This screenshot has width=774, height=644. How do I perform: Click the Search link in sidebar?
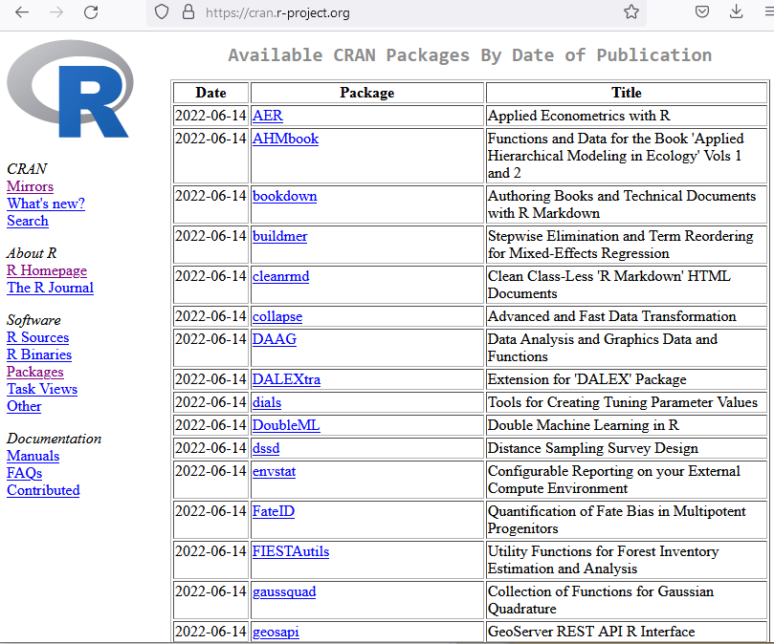click(x=28, y=221)
